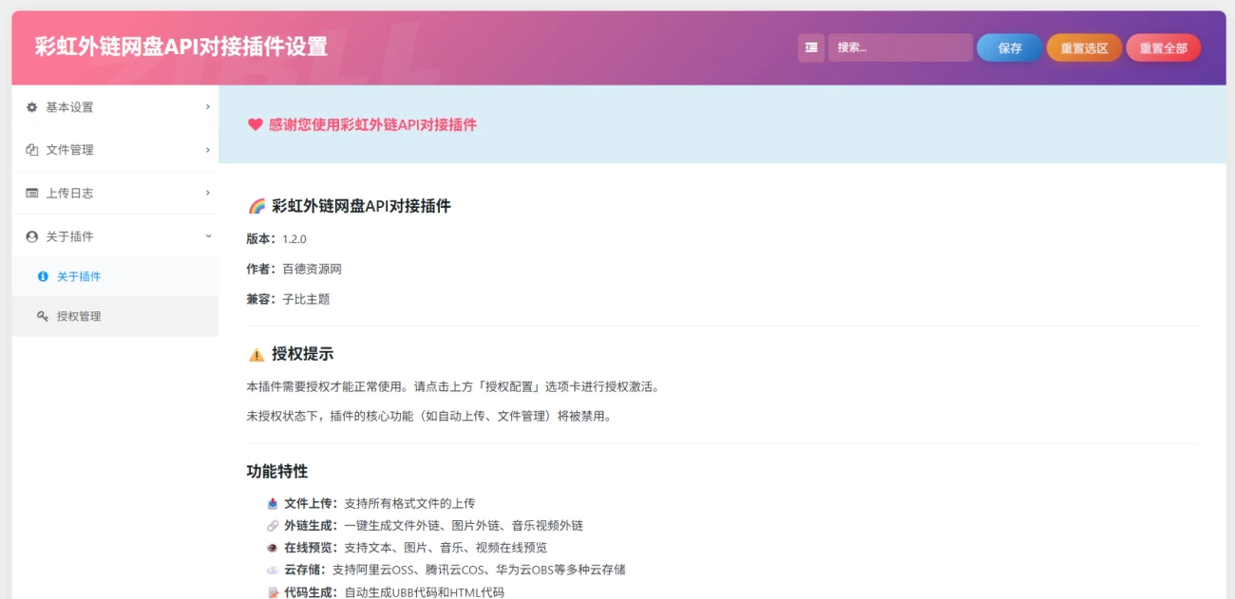Click the sidebar collapse icon in header
Viewport: 1235px width, 599px height.
pyautogui.click(x=812, y=47)
